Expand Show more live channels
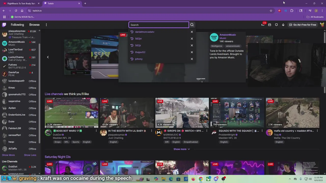The height and width of the screenshot is (183, 326). coord(182,149)
